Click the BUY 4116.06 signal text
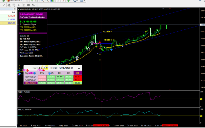The height and width of the screenshot is (128, 205). [28, 22]
